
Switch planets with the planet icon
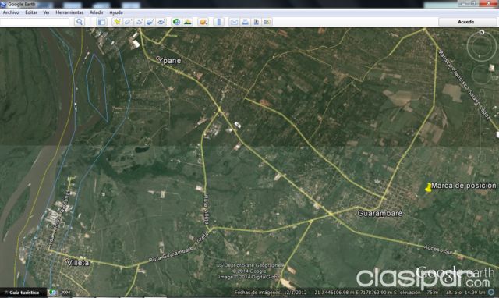click(203, 22)
